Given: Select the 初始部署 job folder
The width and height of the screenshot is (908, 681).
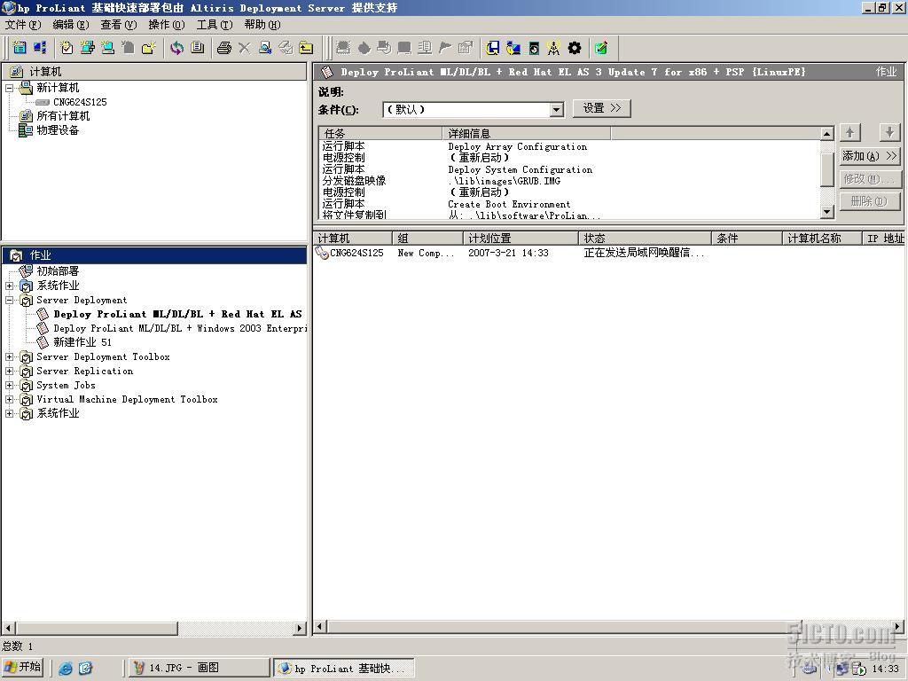Looking at the screenshot, I should pyautogui.click(x=58, y=271).
